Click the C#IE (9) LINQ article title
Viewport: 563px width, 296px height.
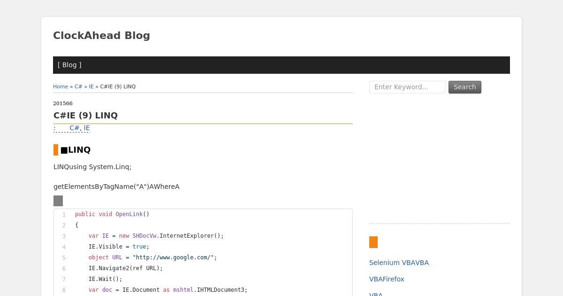point(85,116)
